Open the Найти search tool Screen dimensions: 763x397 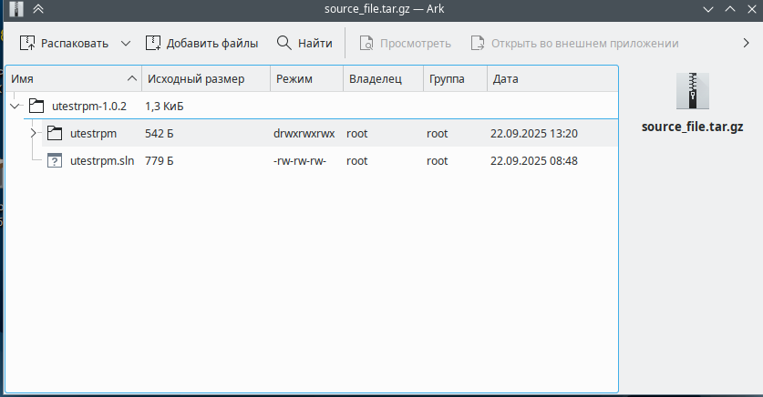pyautogui.click(x=304, y=43)
